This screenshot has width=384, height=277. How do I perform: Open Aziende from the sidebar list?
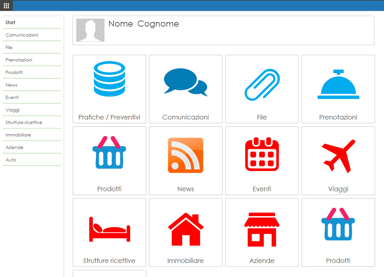point(14,147)
